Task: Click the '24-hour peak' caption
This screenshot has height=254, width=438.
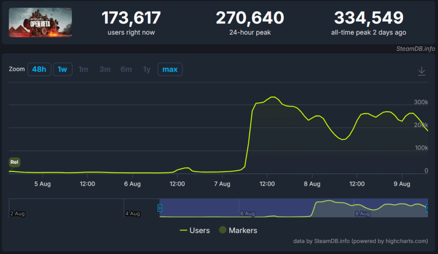Action: click(250, 32)
